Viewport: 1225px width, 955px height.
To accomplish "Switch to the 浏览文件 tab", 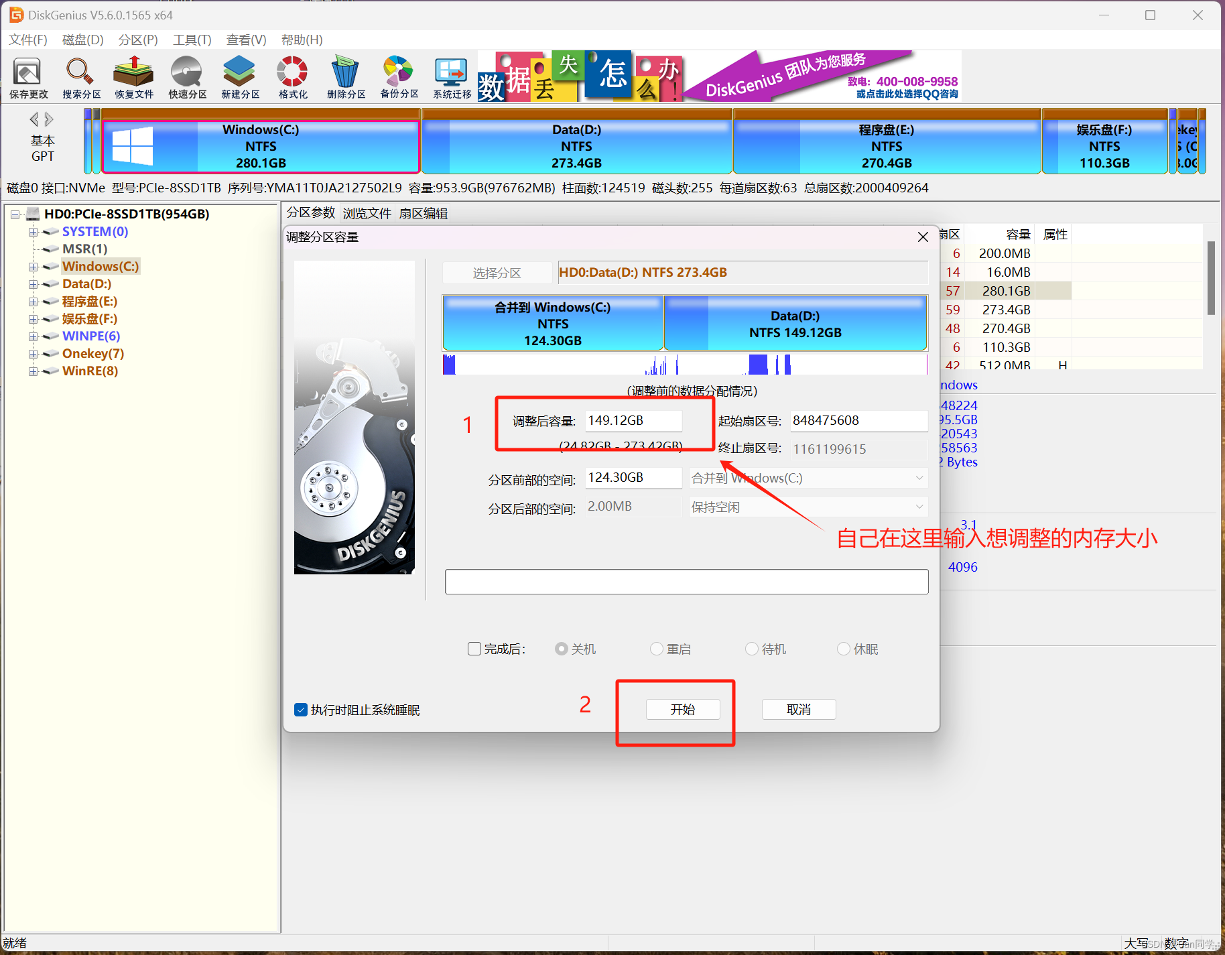I will [x=367, y=213].
